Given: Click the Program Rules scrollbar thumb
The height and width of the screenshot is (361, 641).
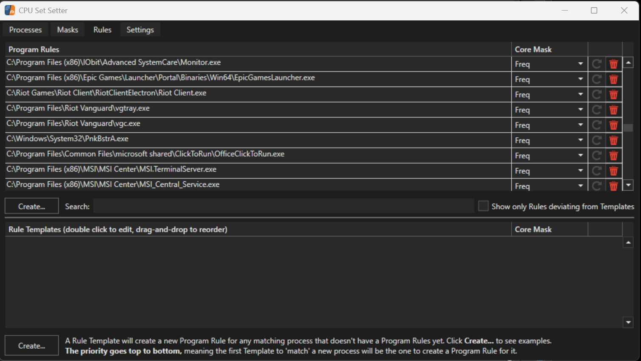Looking at the screenshot, I should [628, 128].
